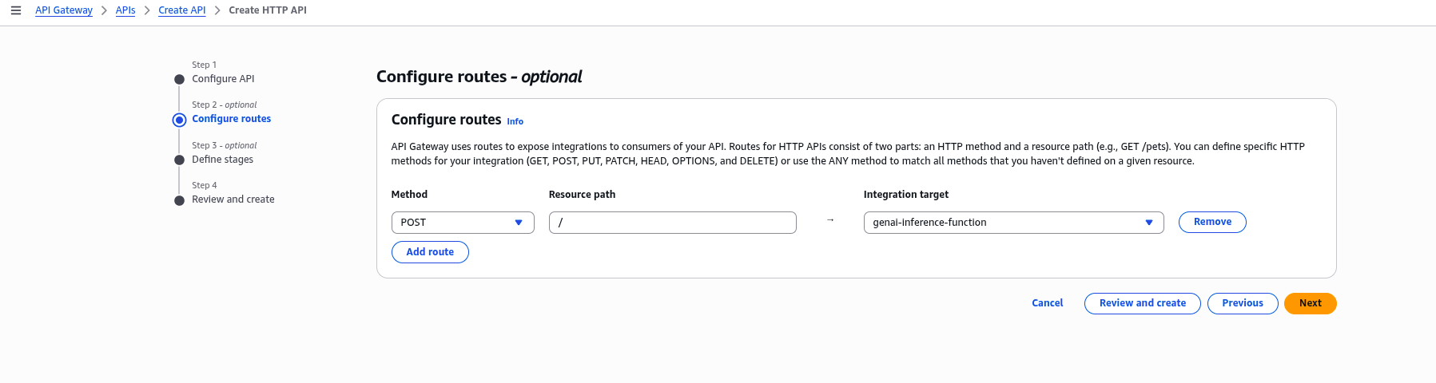Go to the APIs breadcrumb link
The image size is (1436, 383).
click(x=125, y=10)
